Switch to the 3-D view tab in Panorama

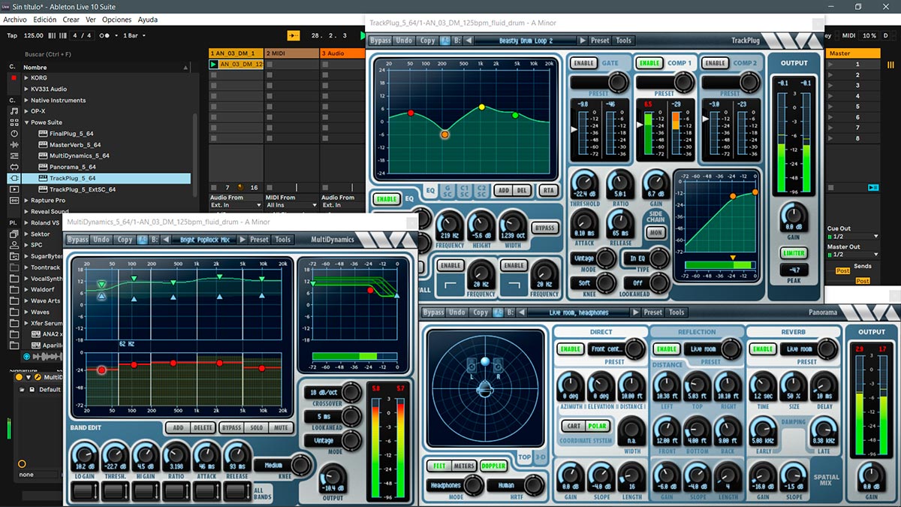coord(540,457)
